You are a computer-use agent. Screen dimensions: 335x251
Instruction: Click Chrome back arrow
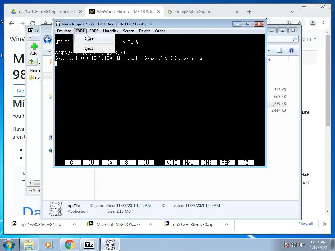coord(12,23)
